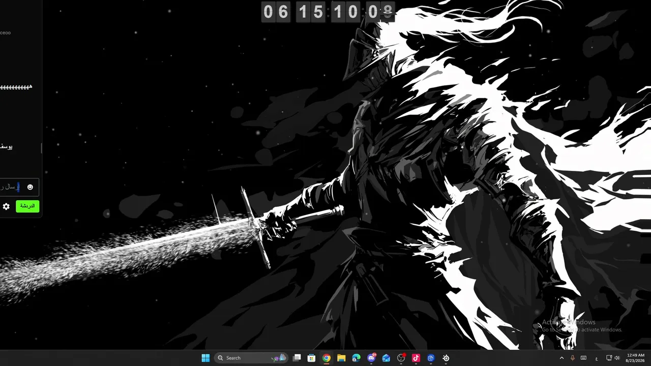Switch the Arabic input language indicator
Viewport: 651px width, 366px height.
point(597,358)
